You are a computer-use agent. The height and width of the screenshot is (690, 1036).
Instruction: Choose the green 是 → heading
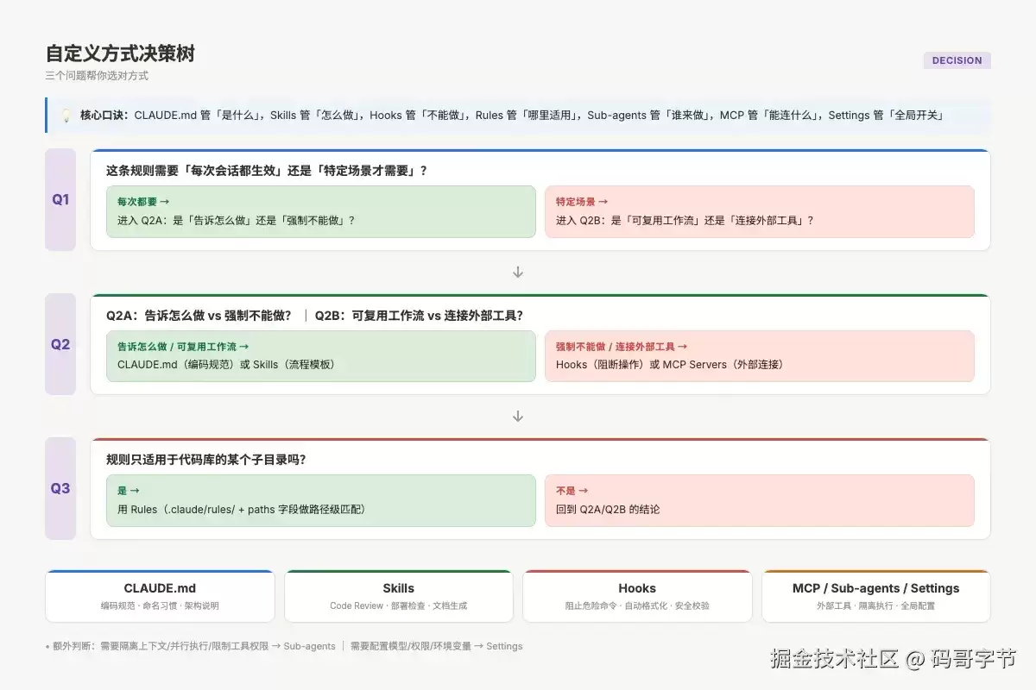pos(129,491)
